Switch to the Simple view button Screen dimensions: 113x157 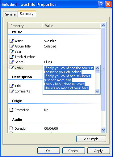pyautogui.click(x=91, y=139)
